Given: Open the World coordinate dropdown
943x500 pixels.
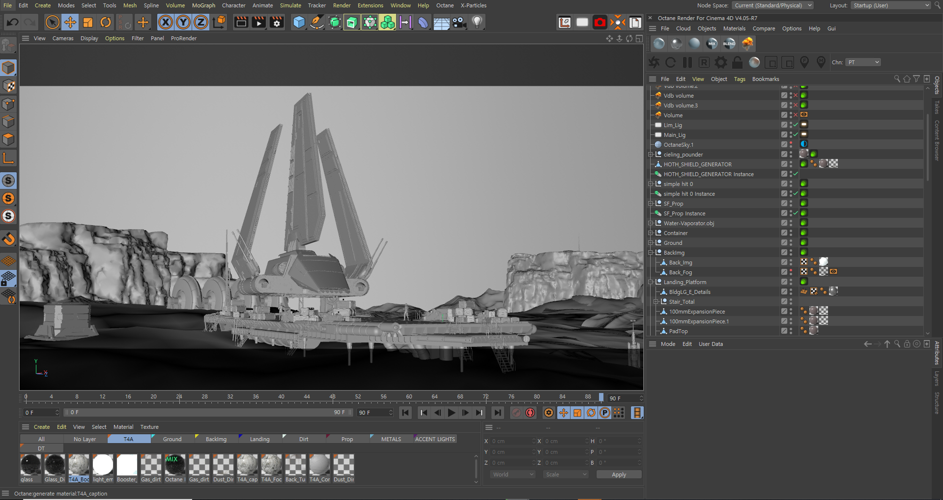Looking at the screenshot, I should pos(513,474).
